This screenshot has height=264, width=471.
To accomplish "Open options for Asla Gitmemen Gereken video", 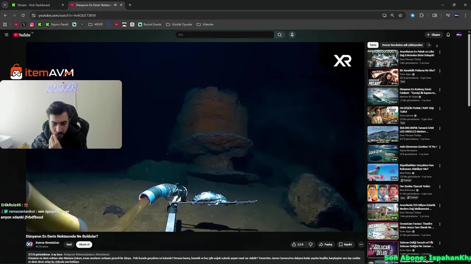I will pyautogui.click(x=440, y=147).
